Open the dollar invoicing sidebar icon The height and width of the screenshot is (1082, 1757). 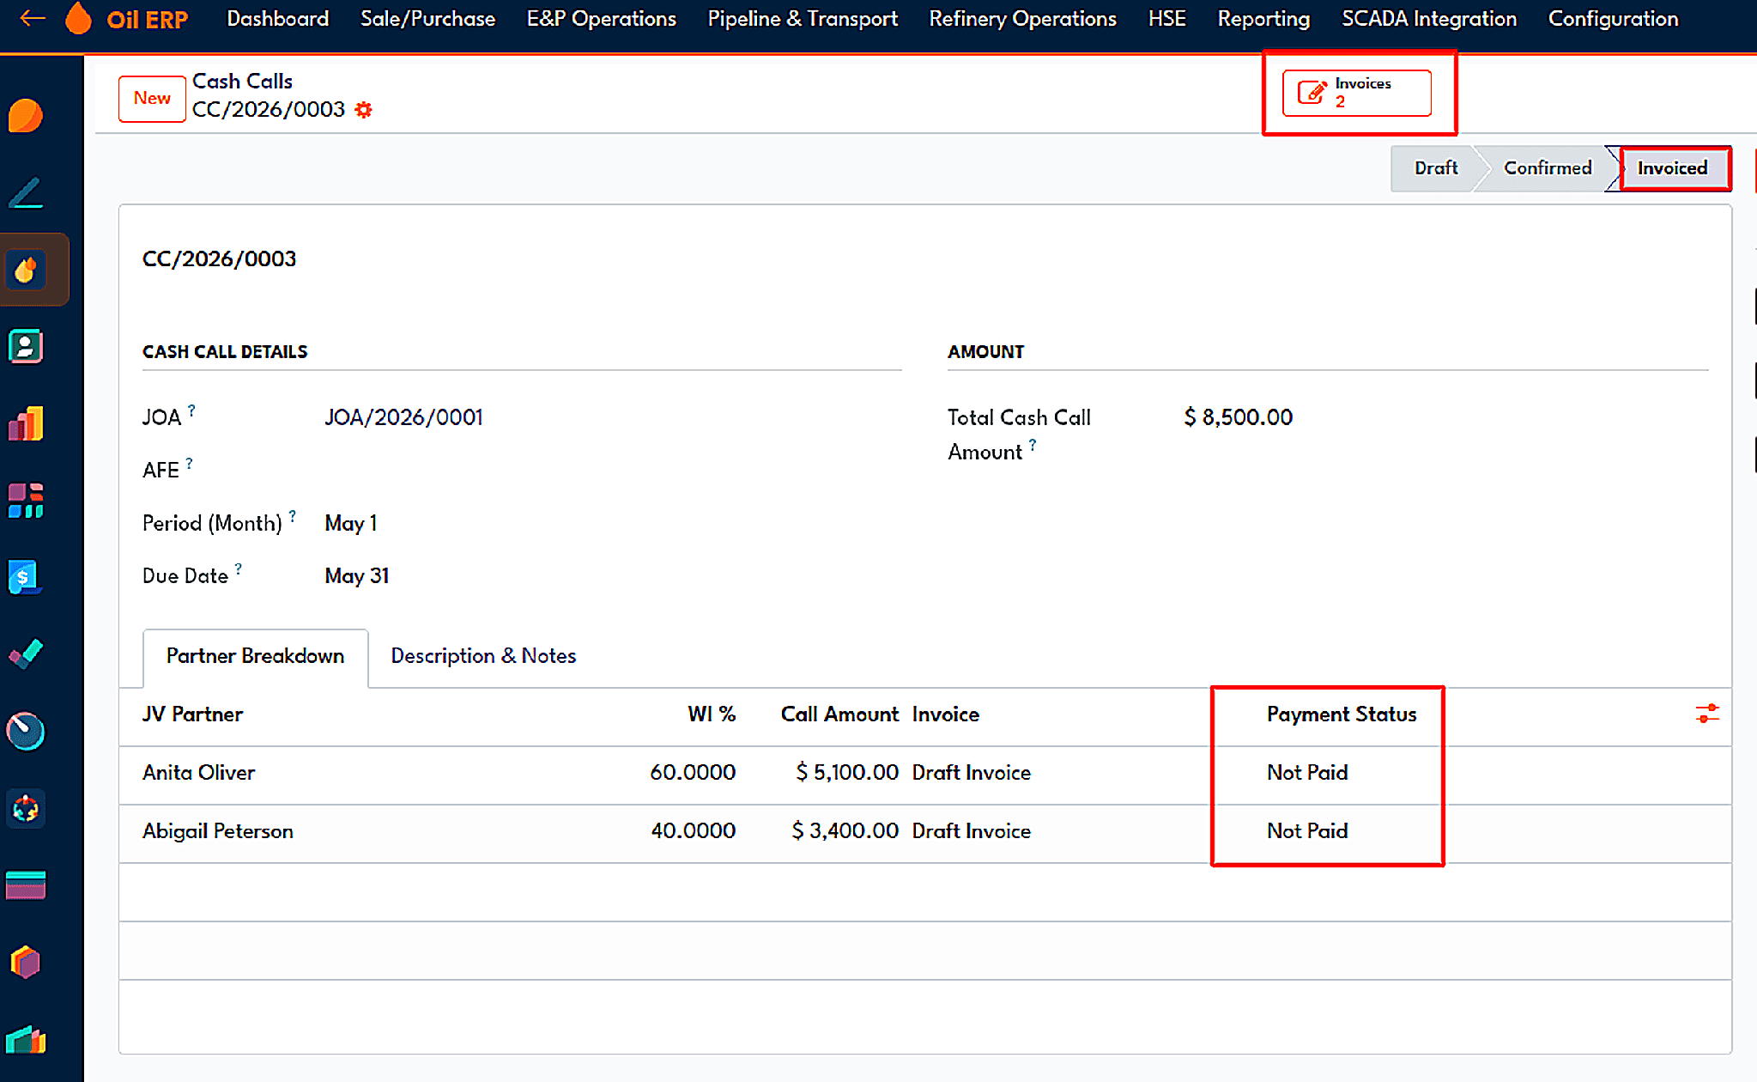pyautogui.click(x=26, y=578)
